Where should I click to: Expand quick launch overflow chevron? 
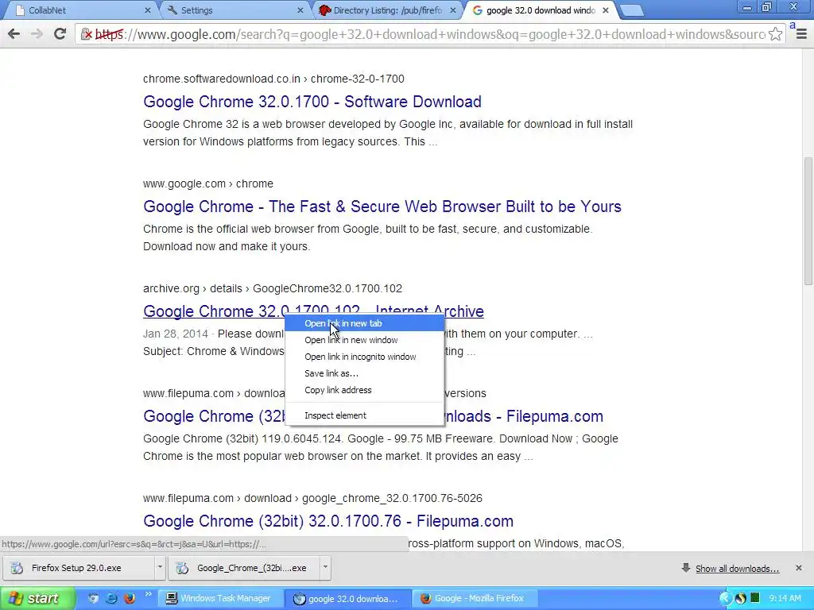[x=148, y=594]
